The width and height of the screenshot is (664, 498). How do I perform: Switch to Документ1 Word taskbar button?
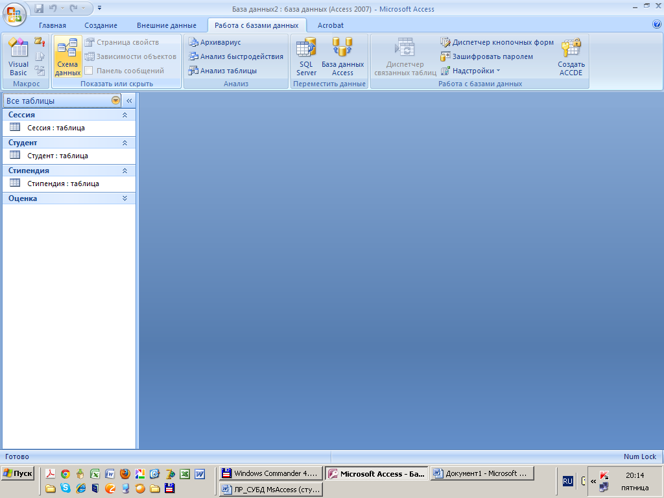tap(482, 473)
